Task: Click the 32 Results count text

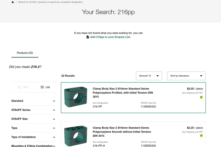Action: tap(68, 76)
